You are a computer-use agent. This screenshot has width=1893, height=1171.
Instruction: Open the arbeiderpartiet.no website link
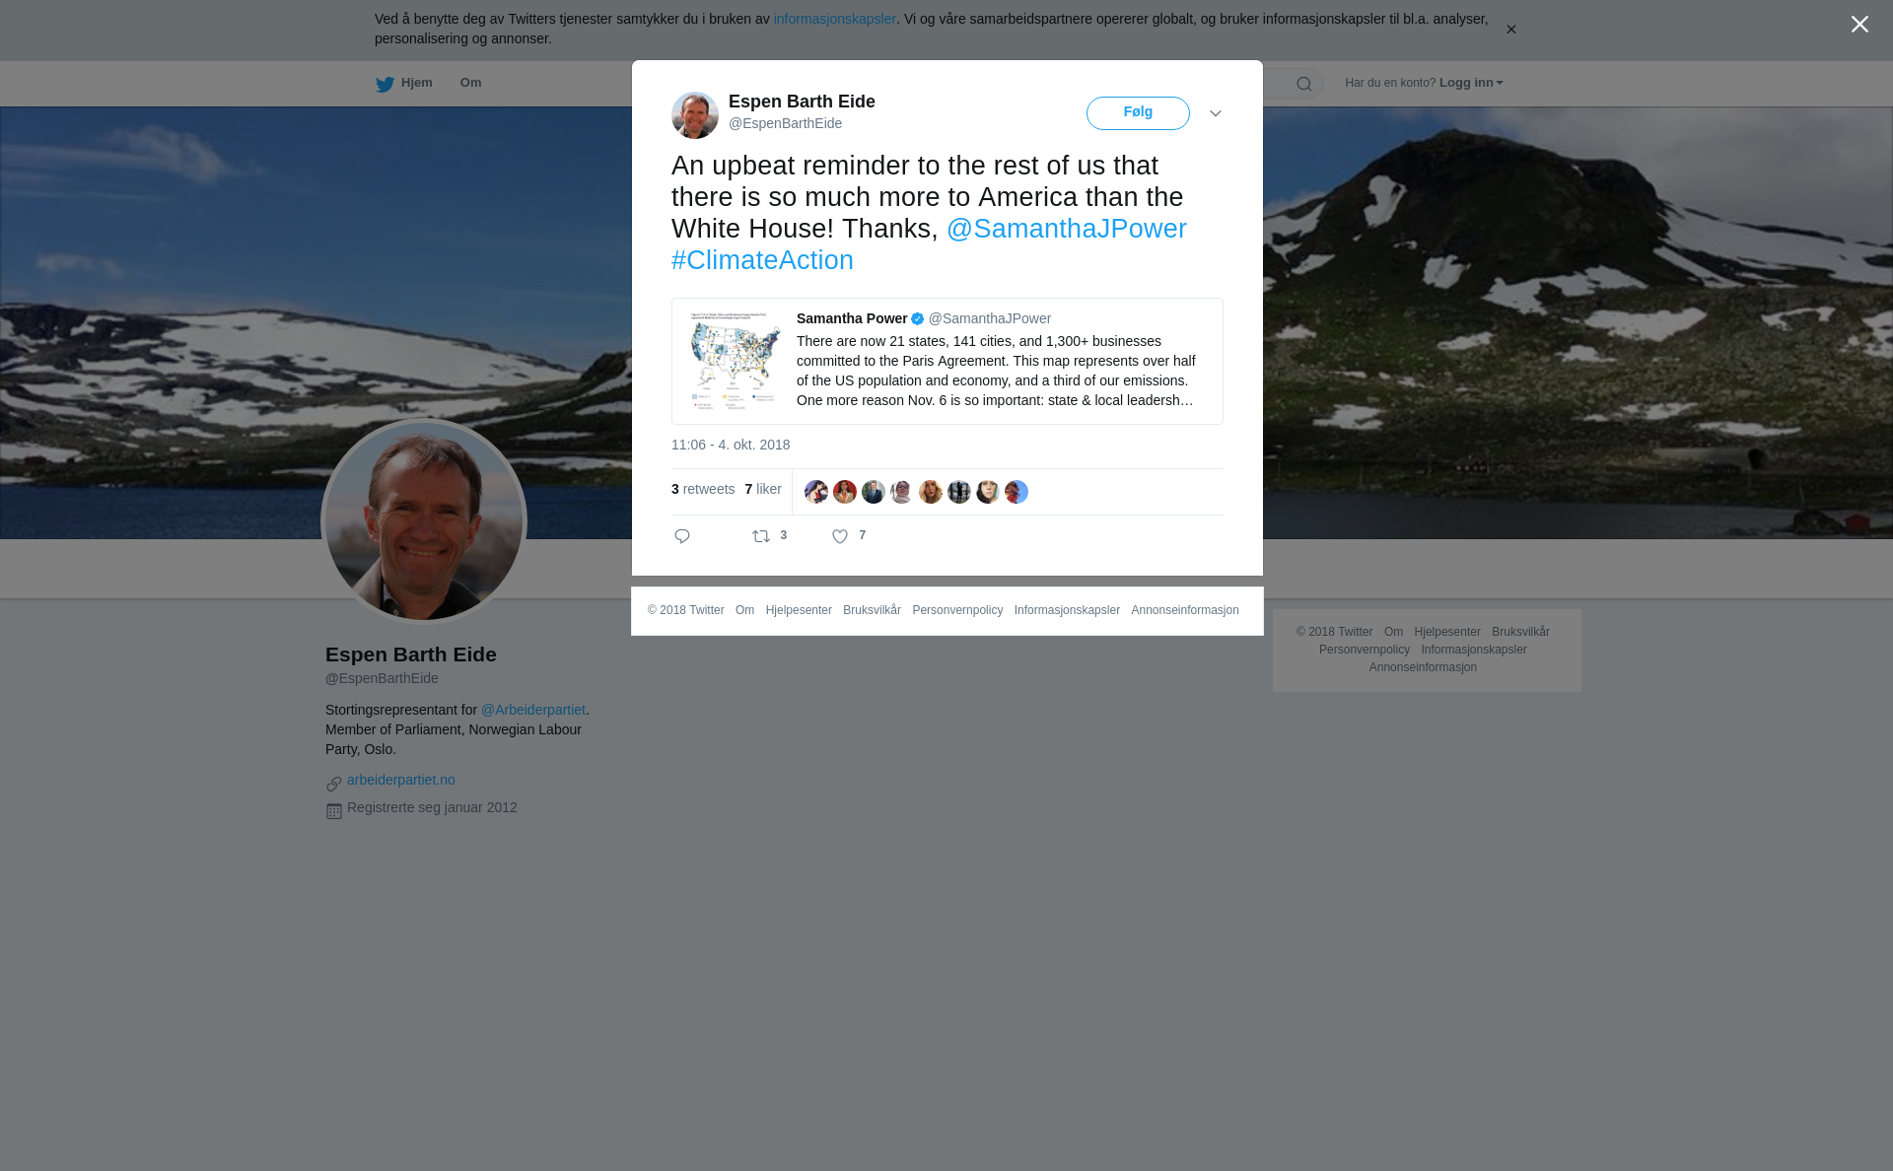pos(400,780)
